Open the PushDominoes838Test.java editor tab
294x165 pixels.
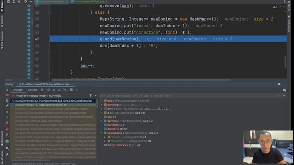click(89, 1)
